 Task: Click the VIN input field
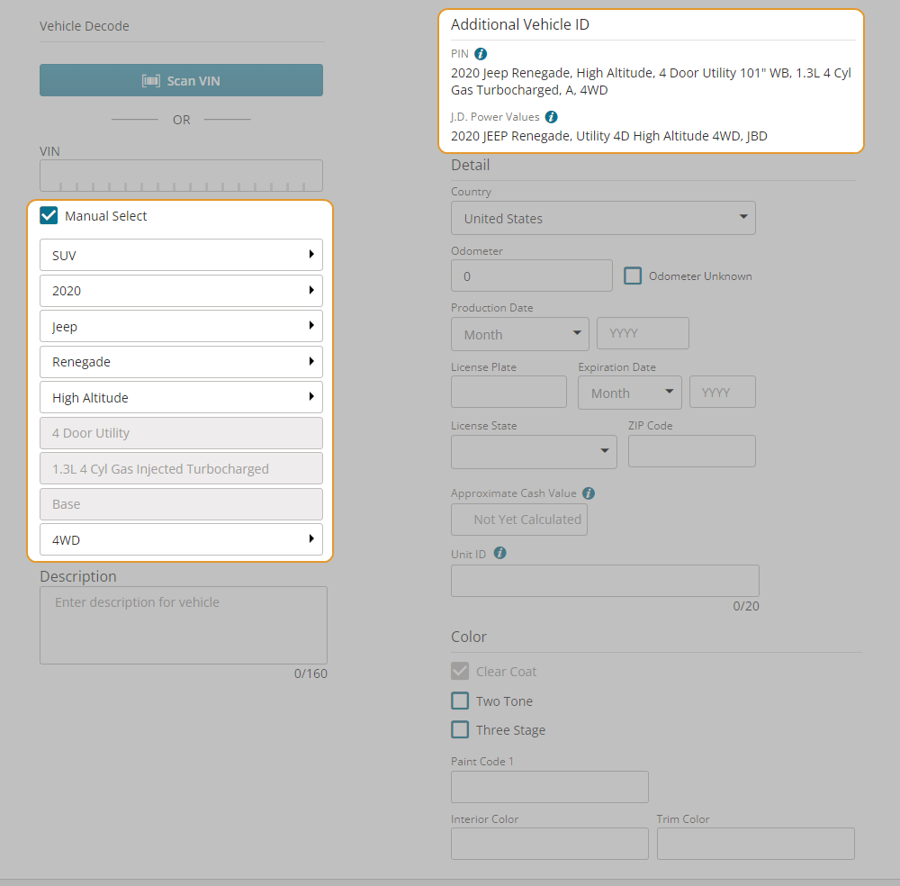pyautogui.click(x=182, y=176)
